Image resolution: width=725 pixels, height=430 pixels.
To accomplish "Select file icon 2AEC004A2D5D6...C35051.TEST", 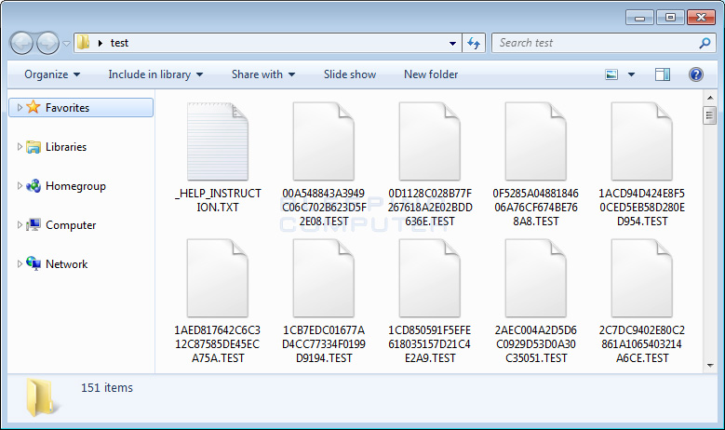I will (535, 278).
